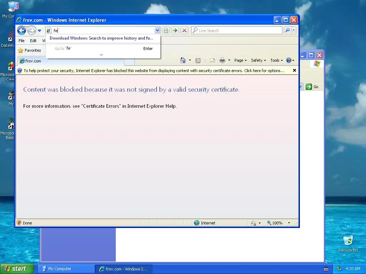Select the frov.com tab
Screen dimensions: 366x274
[70, 61]
